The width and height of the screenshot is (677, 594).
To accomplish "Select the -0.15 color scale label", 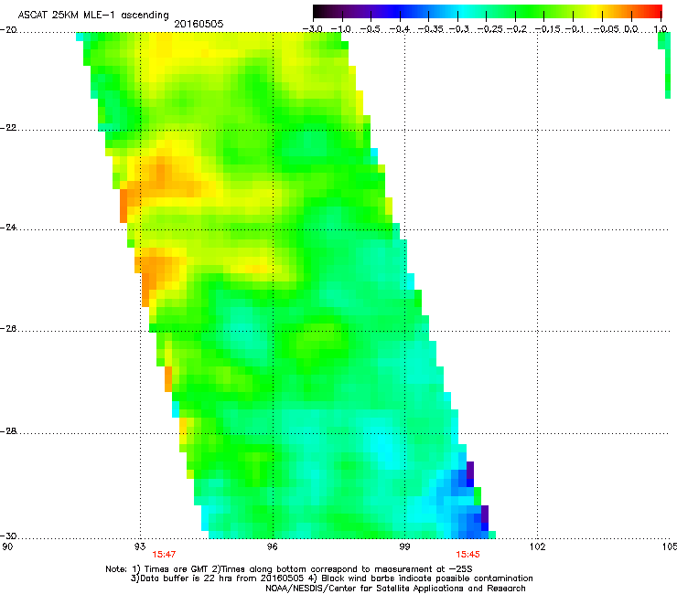I will coord(547,29).
